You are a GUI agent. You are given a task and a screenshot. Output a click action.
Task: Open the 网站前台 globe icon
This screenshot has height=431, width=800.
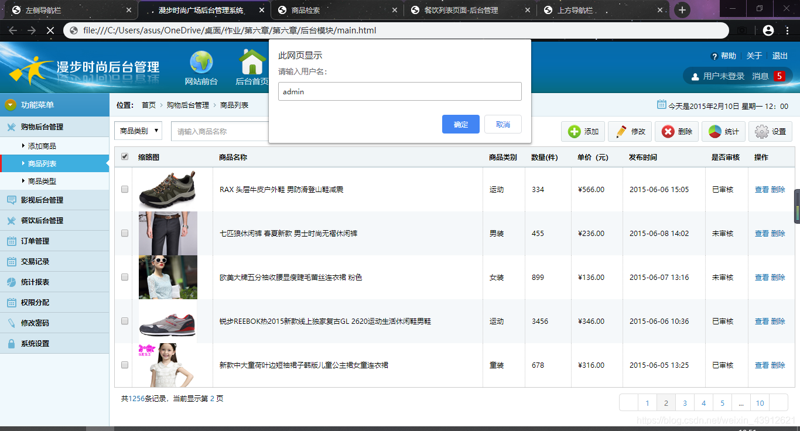(x=201, y=61)
